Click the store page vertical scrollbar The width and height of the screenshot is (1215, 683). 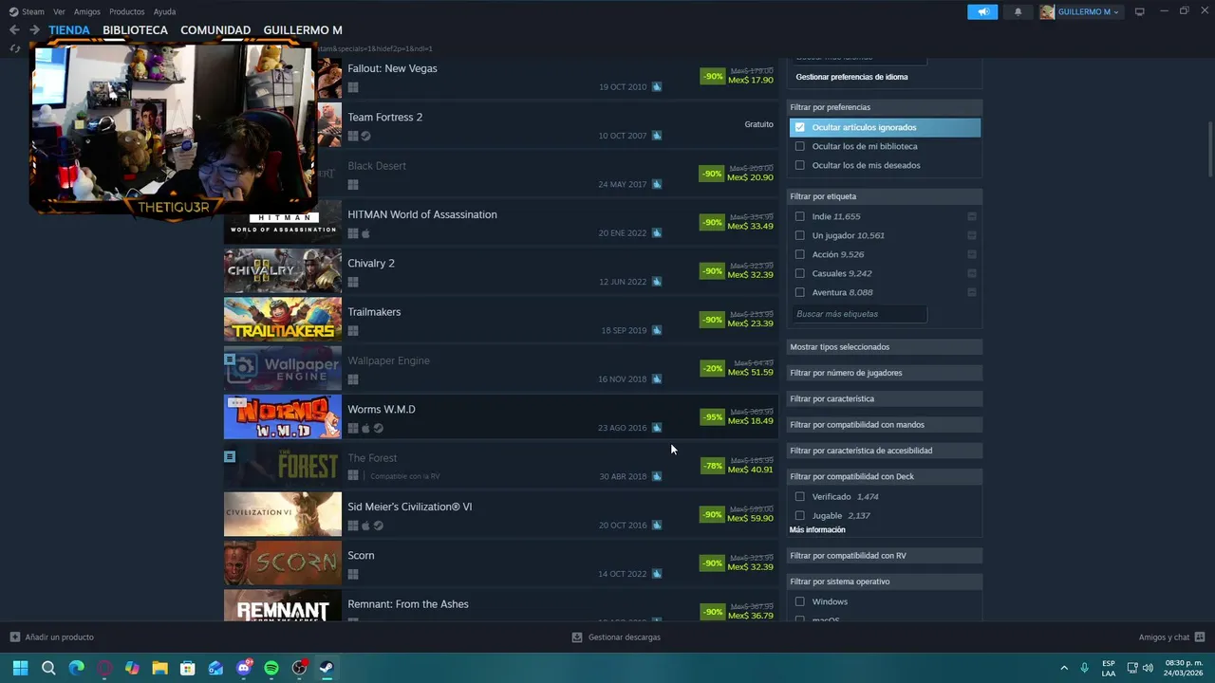(x=1209, y=149)
